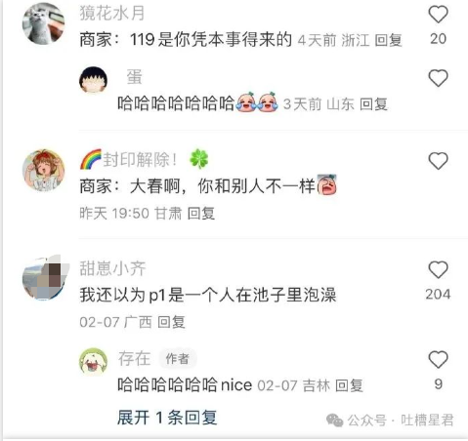The width and height of the screenshot is (468, 441).
Task: Open 存在's green-haired avatar
Action: pyautogui.click(x=94, y=362)
